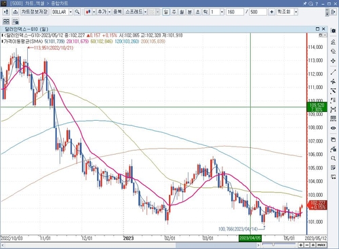This screenshot has width=339, height=249.
Task: Select the 틱 (tick) period toggle
Action: point(205,12)
